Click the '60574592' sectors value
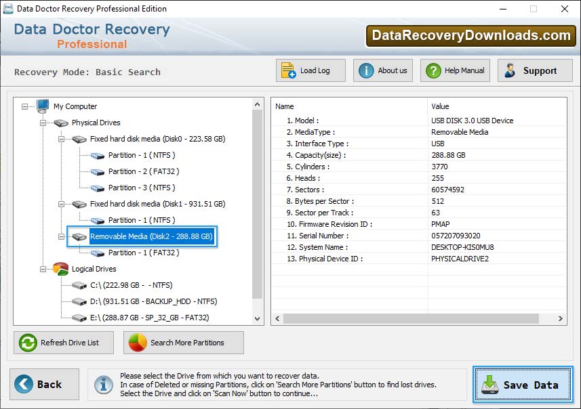The height and width of the screenshot is (409, 581). point(447,190)
